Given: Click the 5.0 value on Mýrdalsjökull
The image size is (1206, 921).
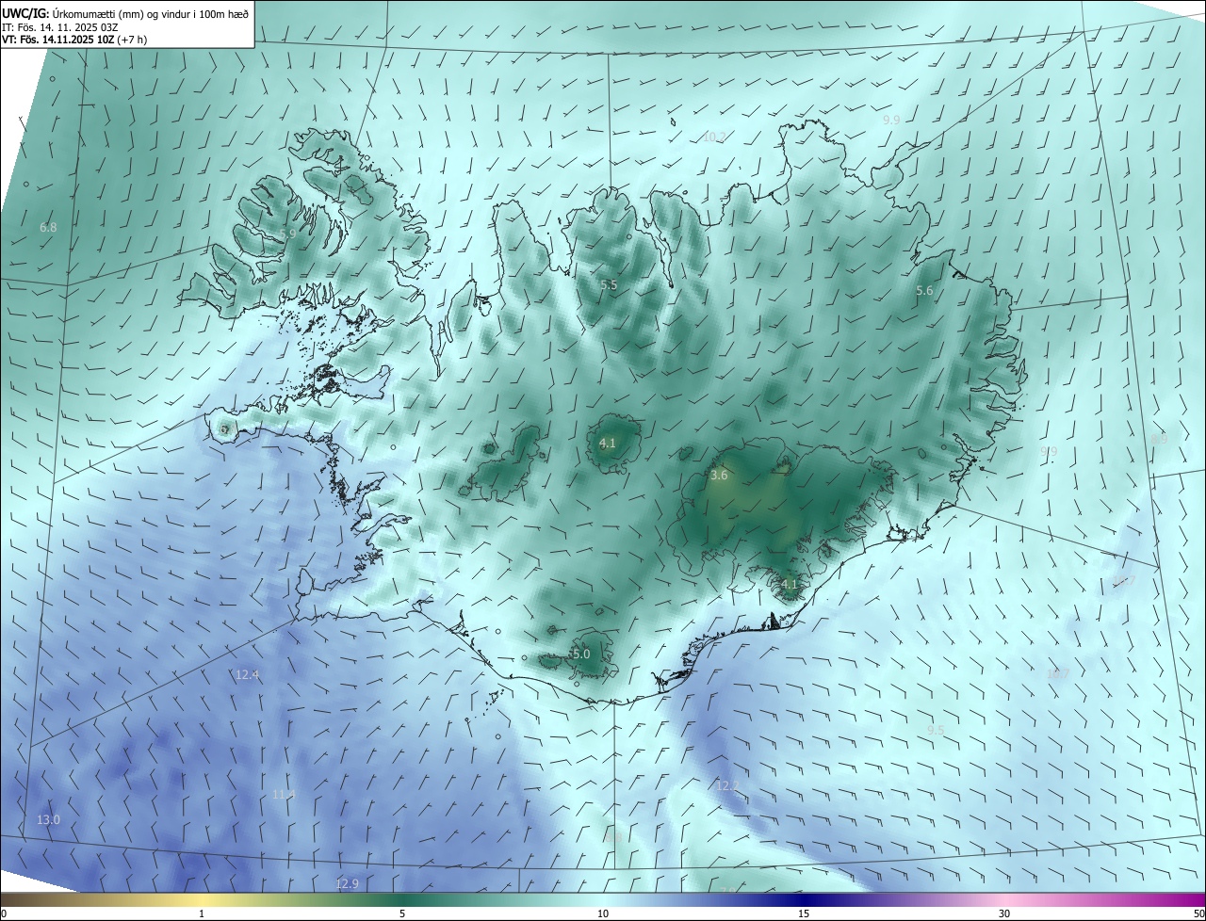Looking at the screenshot, I should tap(581, 654).
